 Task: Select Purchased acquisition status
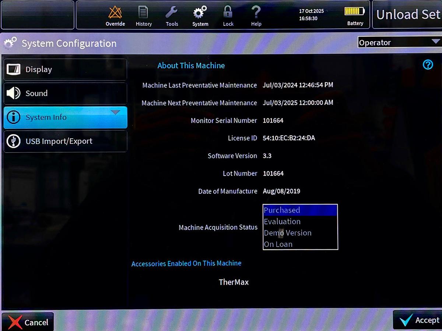[x=300, y=210]
